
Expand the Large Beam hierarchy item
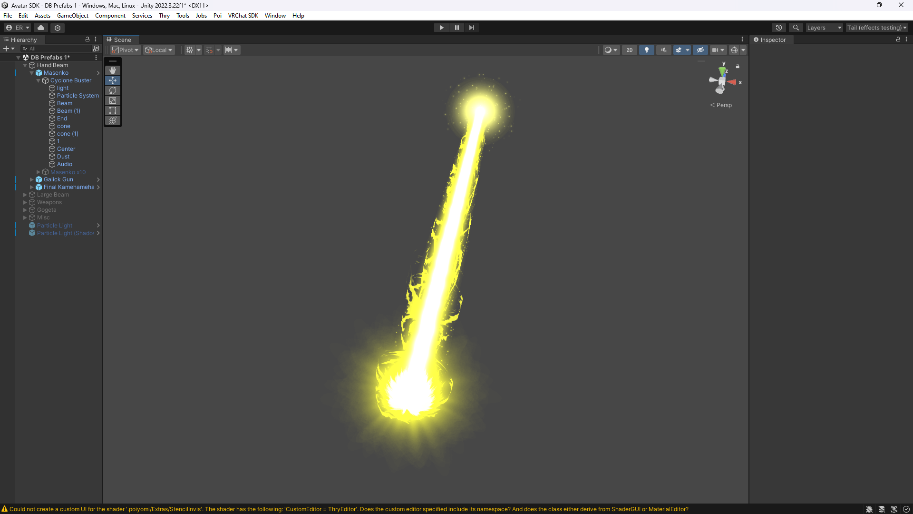click(25, 195)
